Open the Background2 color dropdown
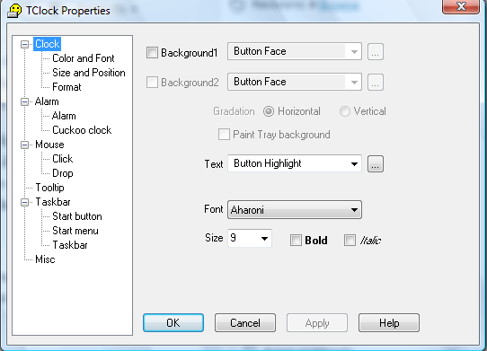This screenshot has height=351, width=487. pyautogui.click(x=295, y=82)
